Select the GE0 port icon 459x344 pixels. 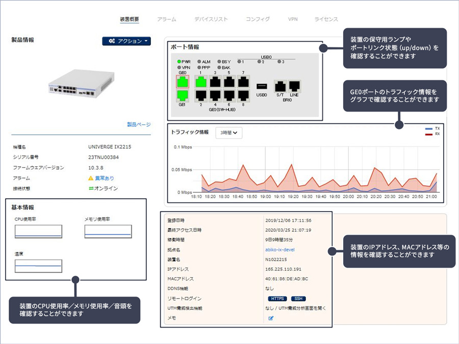click(183, 82)
